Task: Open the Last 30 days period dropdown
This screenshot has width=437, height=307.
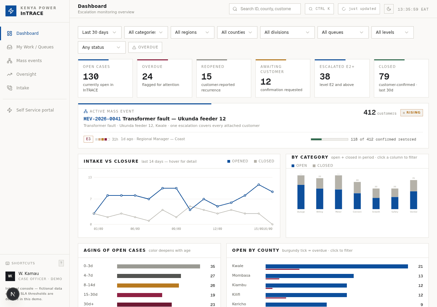Action: click(100, 32)
